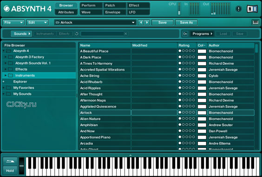Screen dimensions: 262x177
Task: Click color swatch for A Beautiful Place
Action: [202, 51]
